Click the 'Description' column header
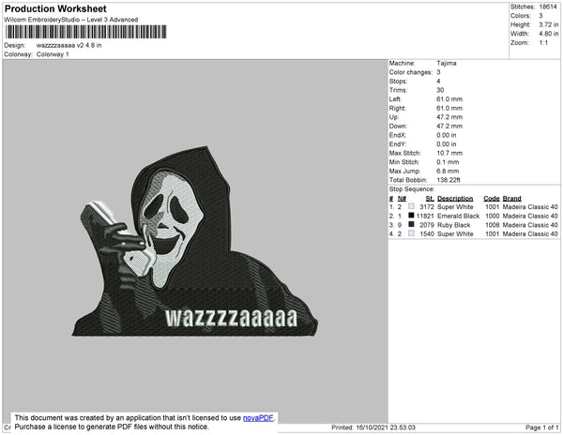Image resolution: width=563 pixels, height=435 pixels. point(455,199)
